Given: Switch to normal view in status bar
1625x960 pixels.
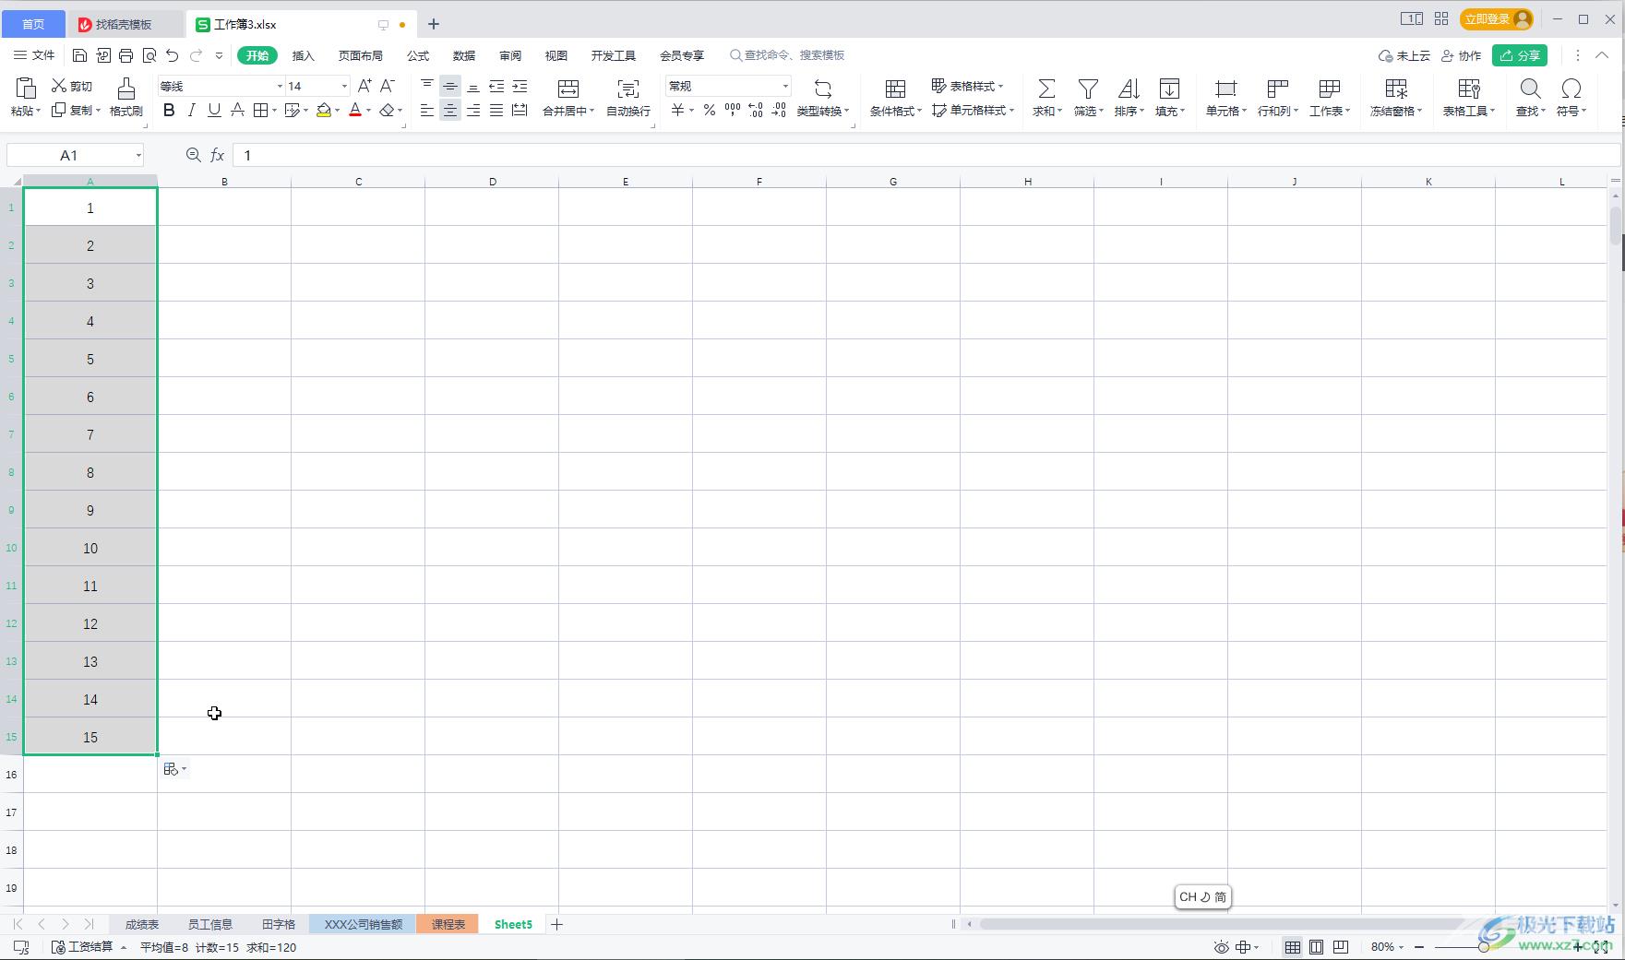Looking at the screenshot, I should coord(1293,947).
